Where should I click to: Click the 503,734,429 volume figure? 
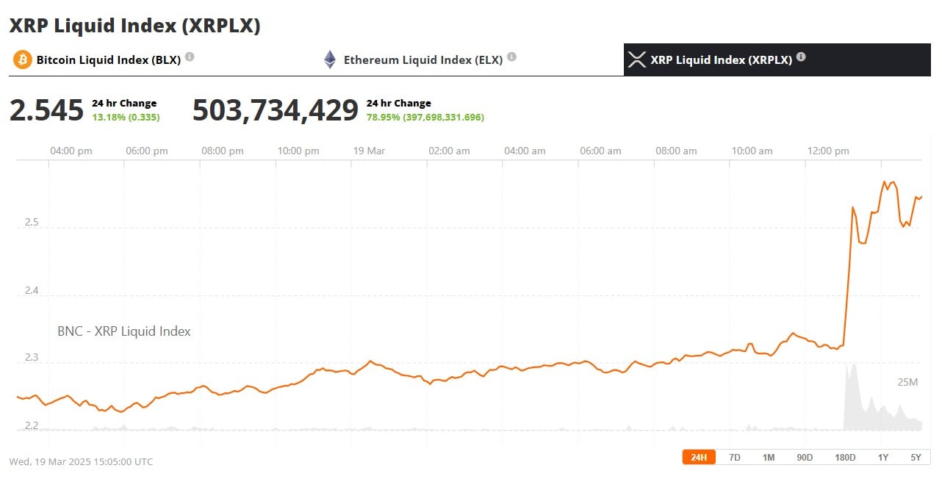(275, 110)
